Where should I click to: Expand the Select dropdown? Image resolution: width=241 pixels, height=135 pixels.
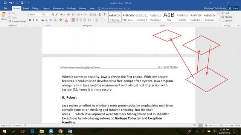click(227, 21)
